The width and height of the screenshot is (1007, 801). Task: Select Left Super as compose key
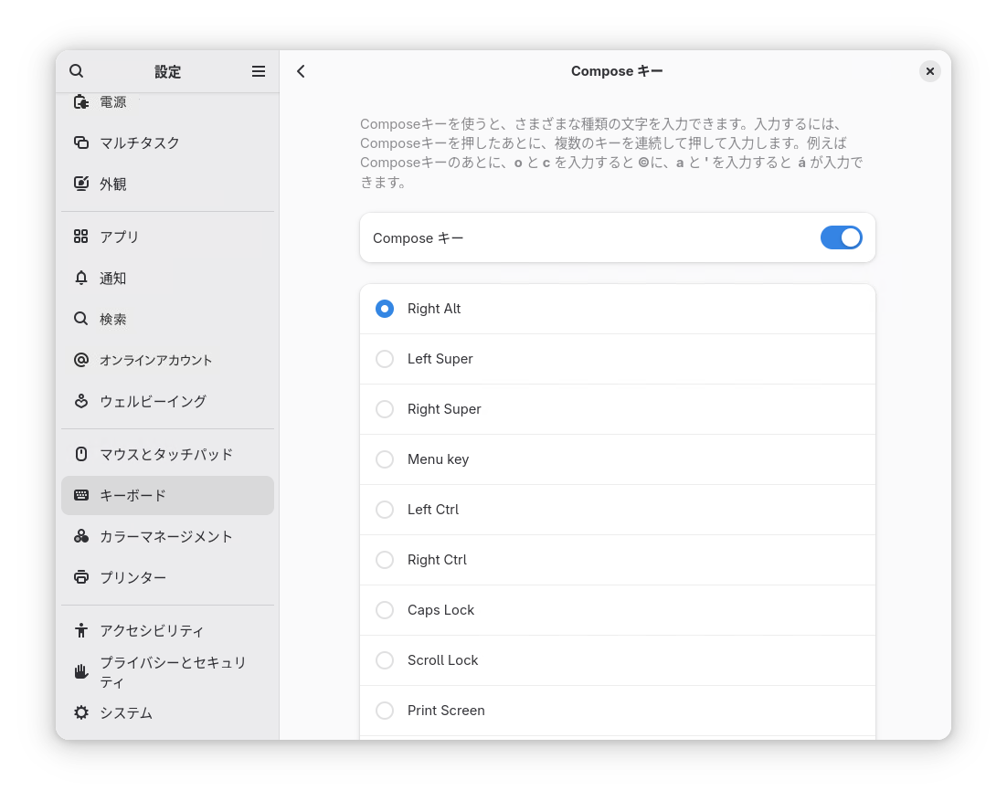point(385,359)
